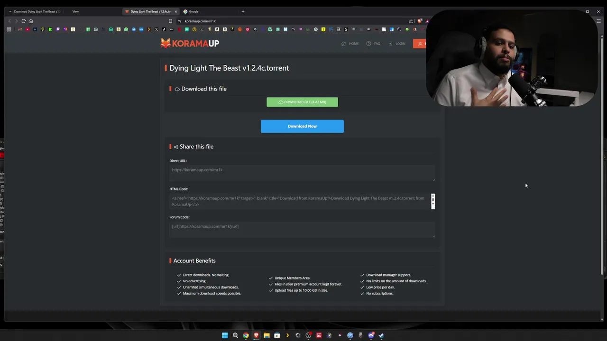
Task: Open a new browser tab
Action: (243, 11)
